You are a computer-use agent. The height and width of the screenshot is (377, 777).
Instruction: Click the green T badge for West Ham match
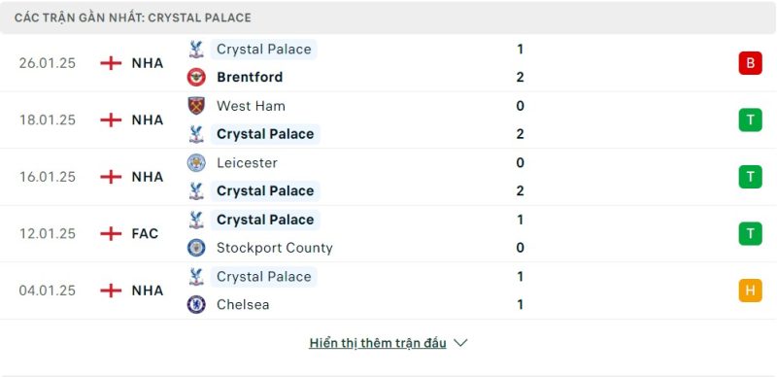coord(750,120)
